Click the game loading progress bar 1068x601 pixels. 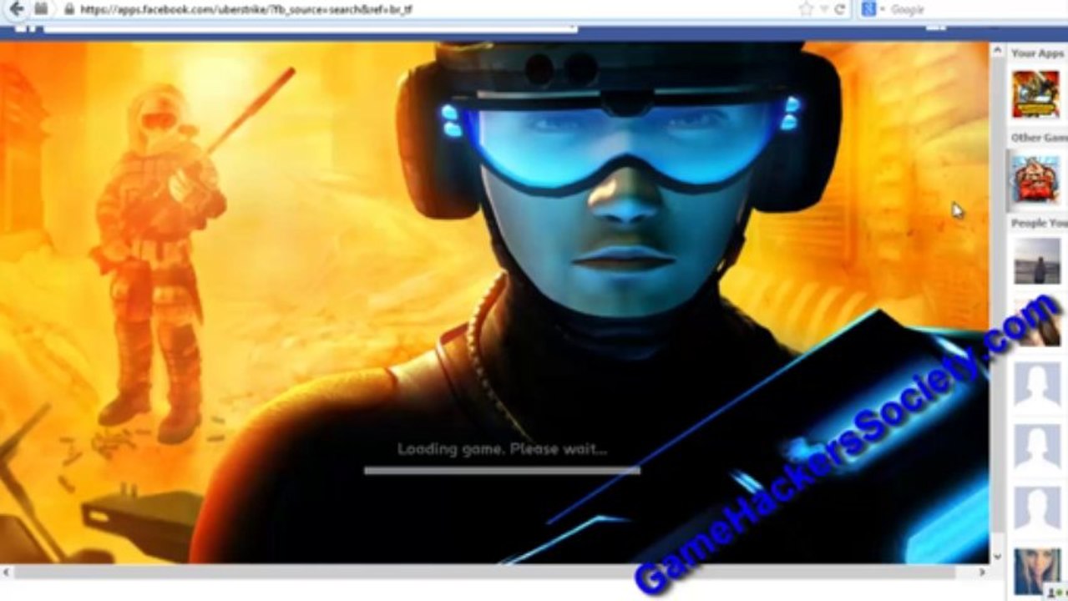point(502,471)
